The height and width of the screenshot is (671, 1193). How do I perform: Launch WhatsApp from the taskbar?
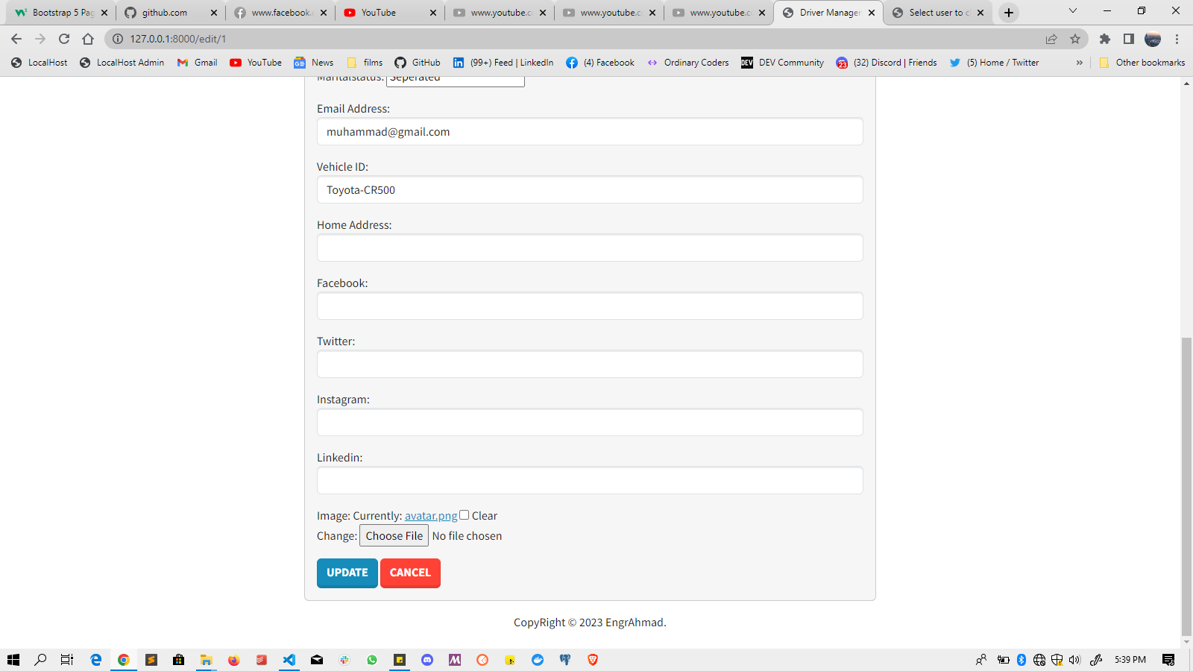372,660
